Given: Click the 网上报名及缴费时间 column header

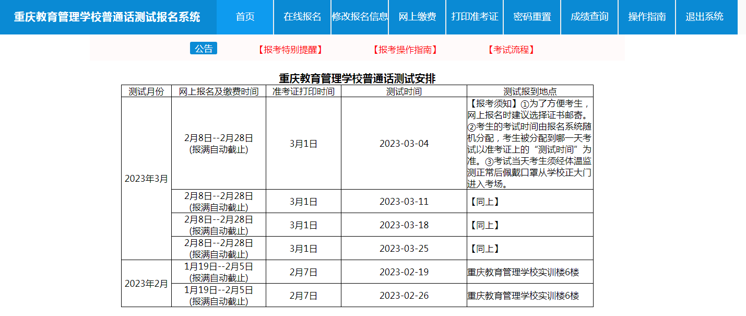Looking at the screenshot, I should tap(219, 91).
